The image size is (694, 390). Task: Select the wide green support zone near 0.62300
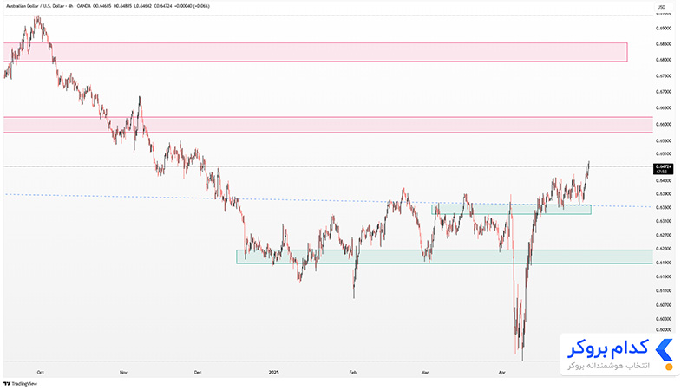pyautogui.click(x=444, y=257)
